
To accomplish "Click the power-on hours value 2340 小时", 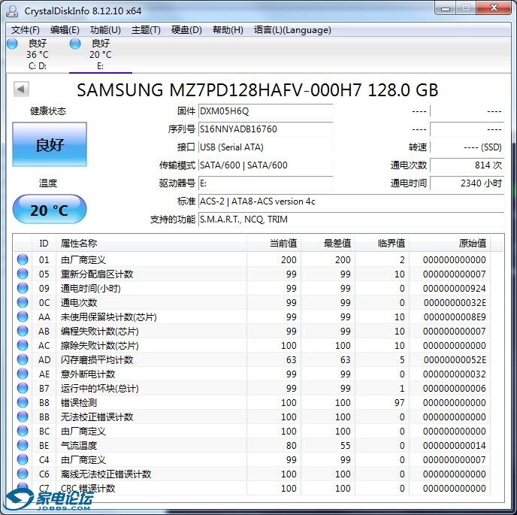I will click(467, 183).
